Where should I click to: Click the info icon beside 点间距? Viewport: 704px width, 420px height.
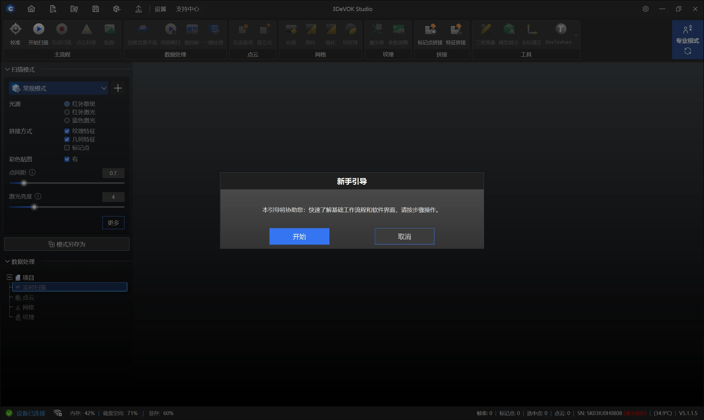(32, 172)
